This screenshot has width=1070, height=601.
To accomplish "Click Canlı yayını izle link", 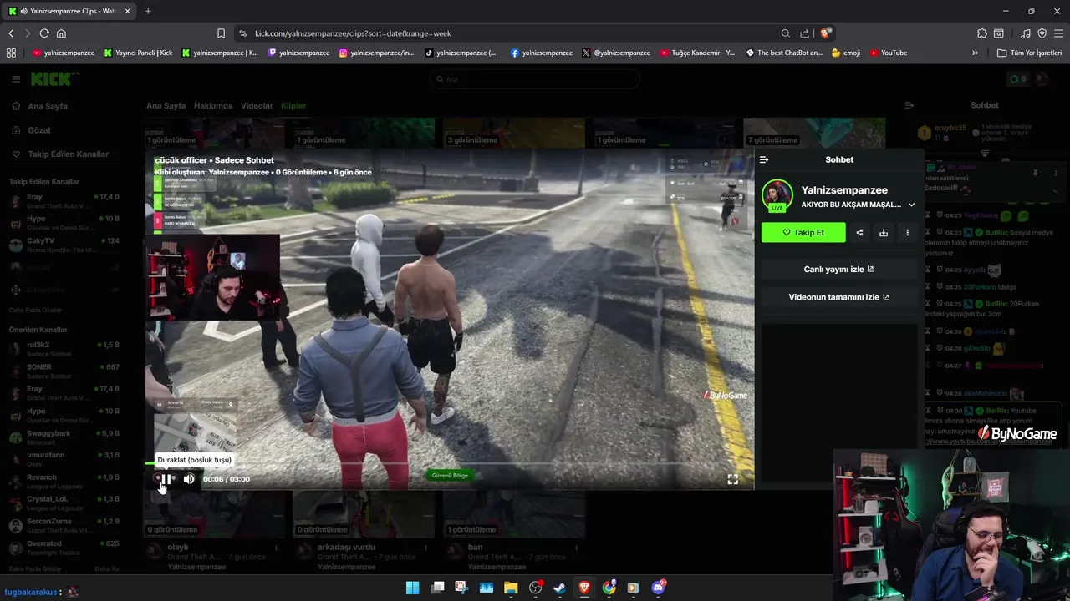I will 838,270.
